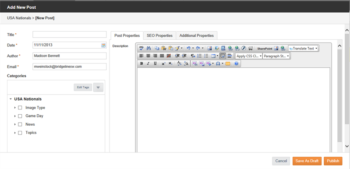
Task: Undo the last editor action
Action: coord(188,48)
